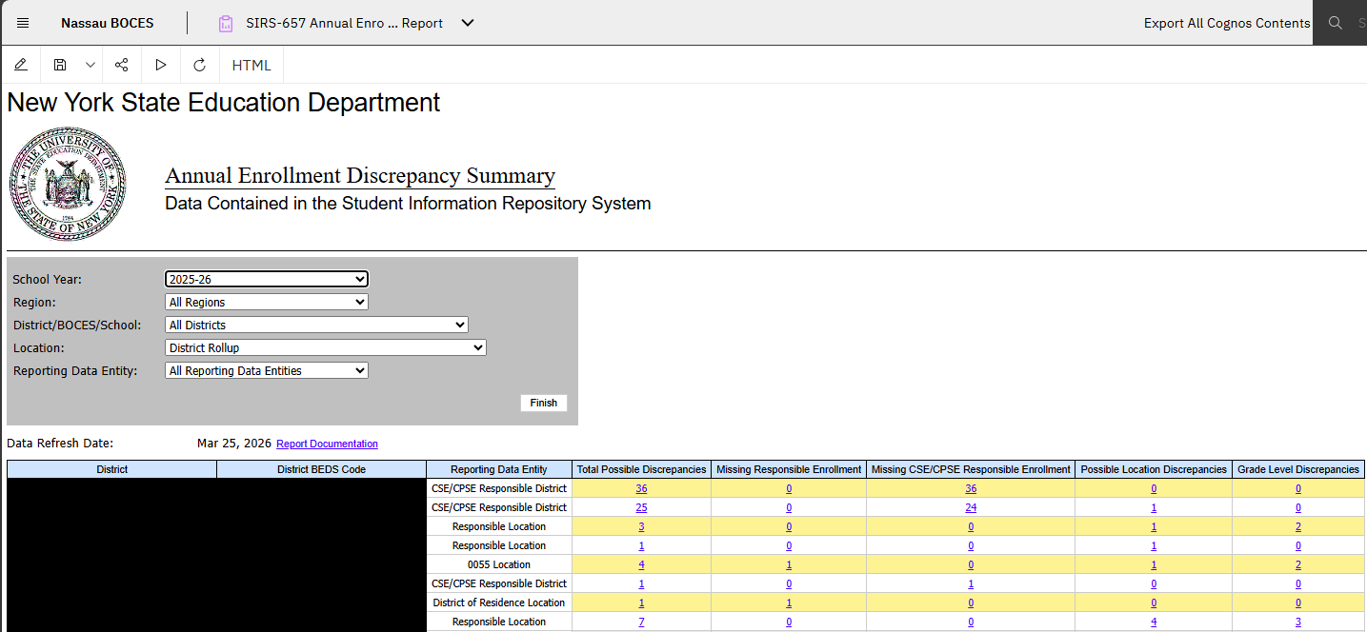Open the search magnifier icon

coord(1336,23)
